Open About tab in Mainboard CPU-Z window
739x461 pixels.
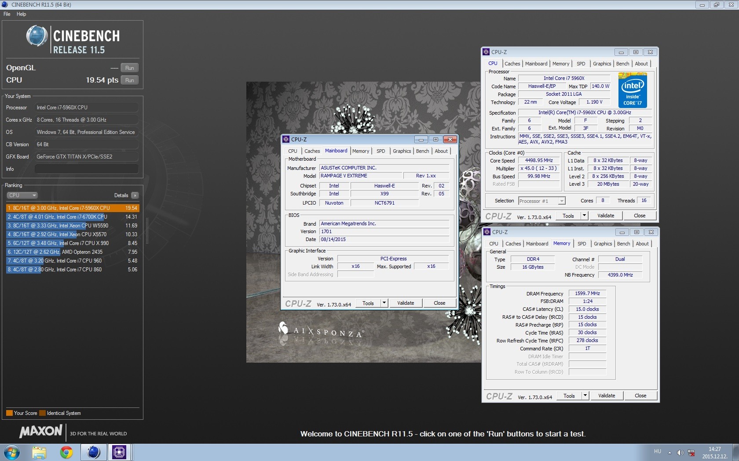tap(441, 151)
